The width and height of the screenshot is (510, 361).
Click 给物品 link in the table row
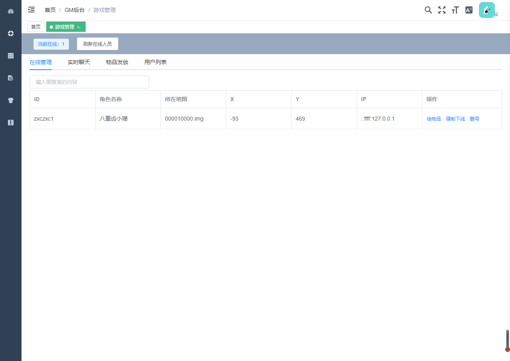(x=434, y=119)
